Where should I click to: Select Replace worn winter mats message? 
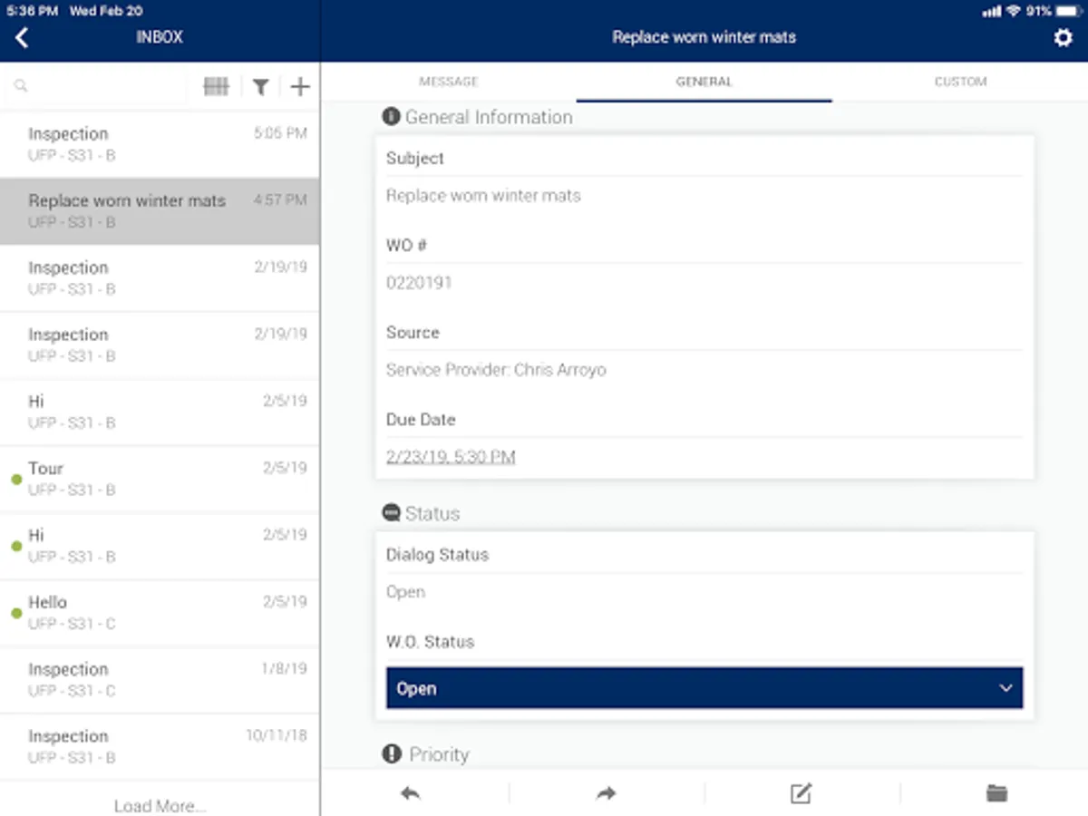click(x=160, y=211)
